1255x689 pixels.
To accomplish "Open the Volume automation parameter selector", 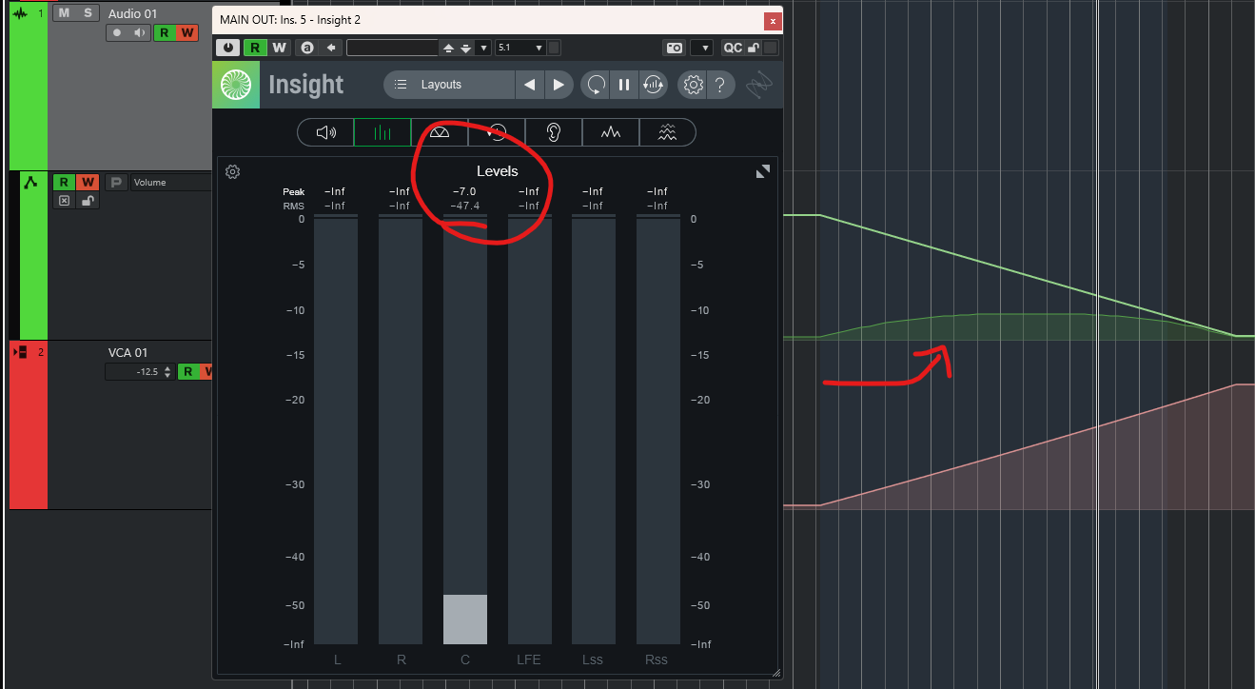I will click(x=171, y=182).
